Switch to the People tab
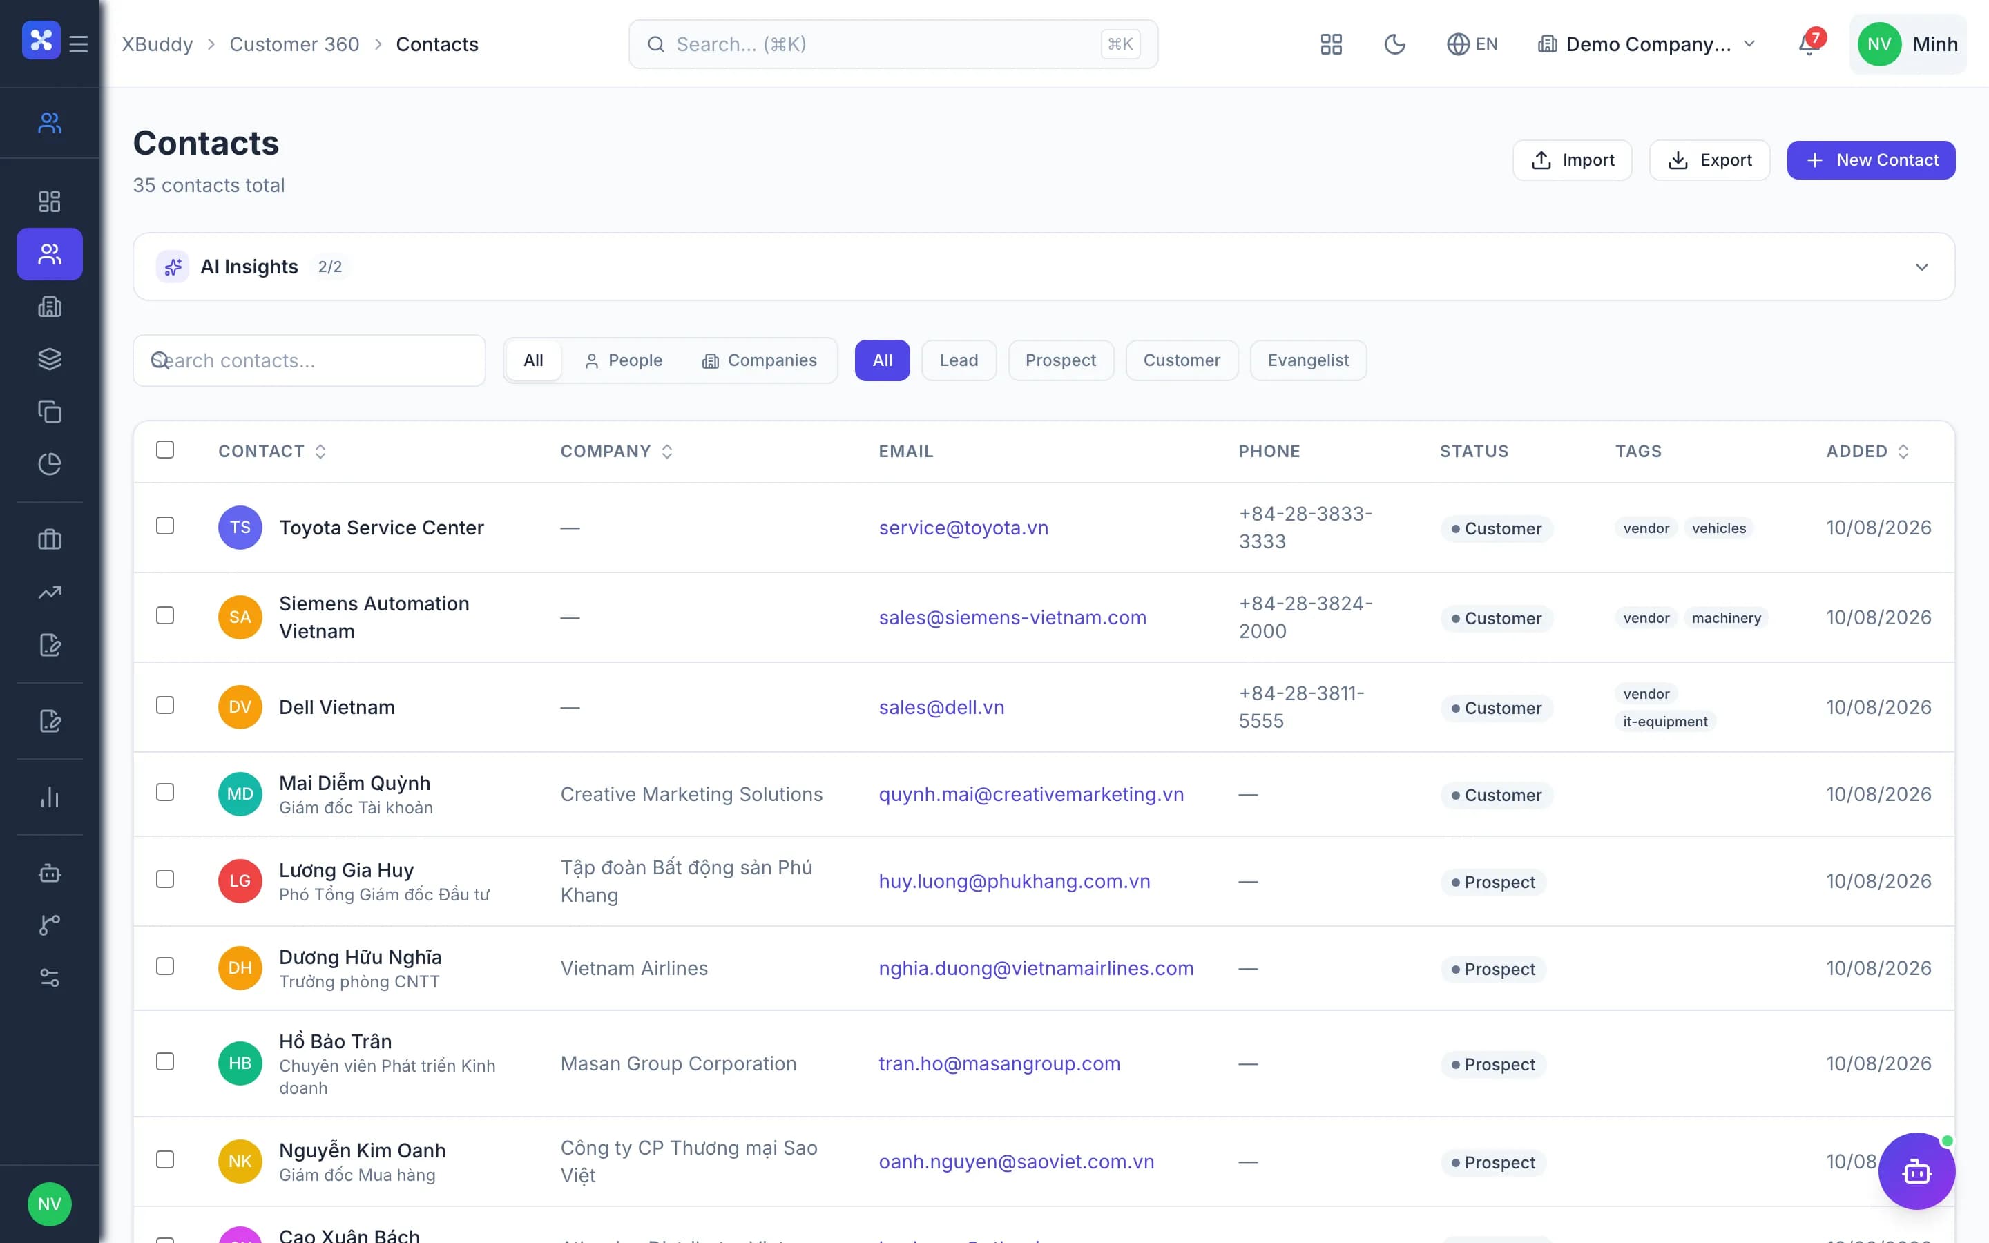The height and width of the screenshot is (1243, 1989). pyautogui.click(x=623, y=360)
